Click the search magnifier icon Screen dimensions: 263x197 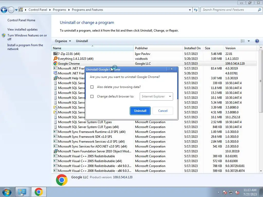259,10
